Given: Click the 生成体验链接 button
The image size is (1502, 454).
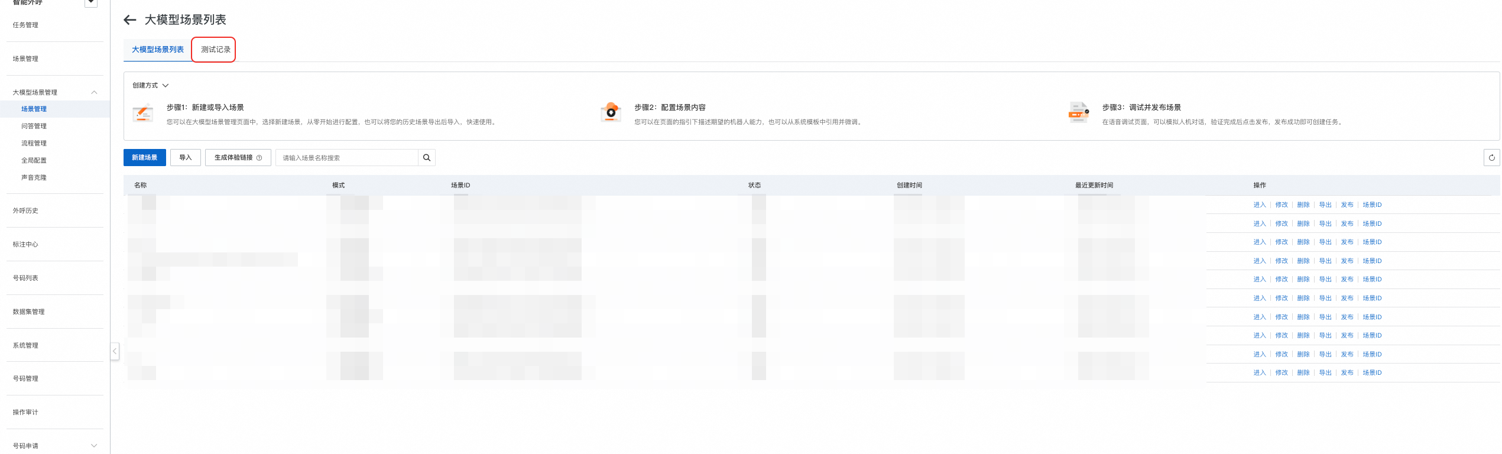Looking at the screenshot, I should pos(238,158).
